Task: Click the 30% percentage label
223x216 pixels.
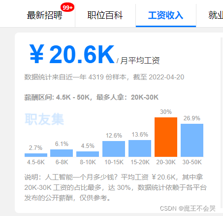Action: (166, 112)
